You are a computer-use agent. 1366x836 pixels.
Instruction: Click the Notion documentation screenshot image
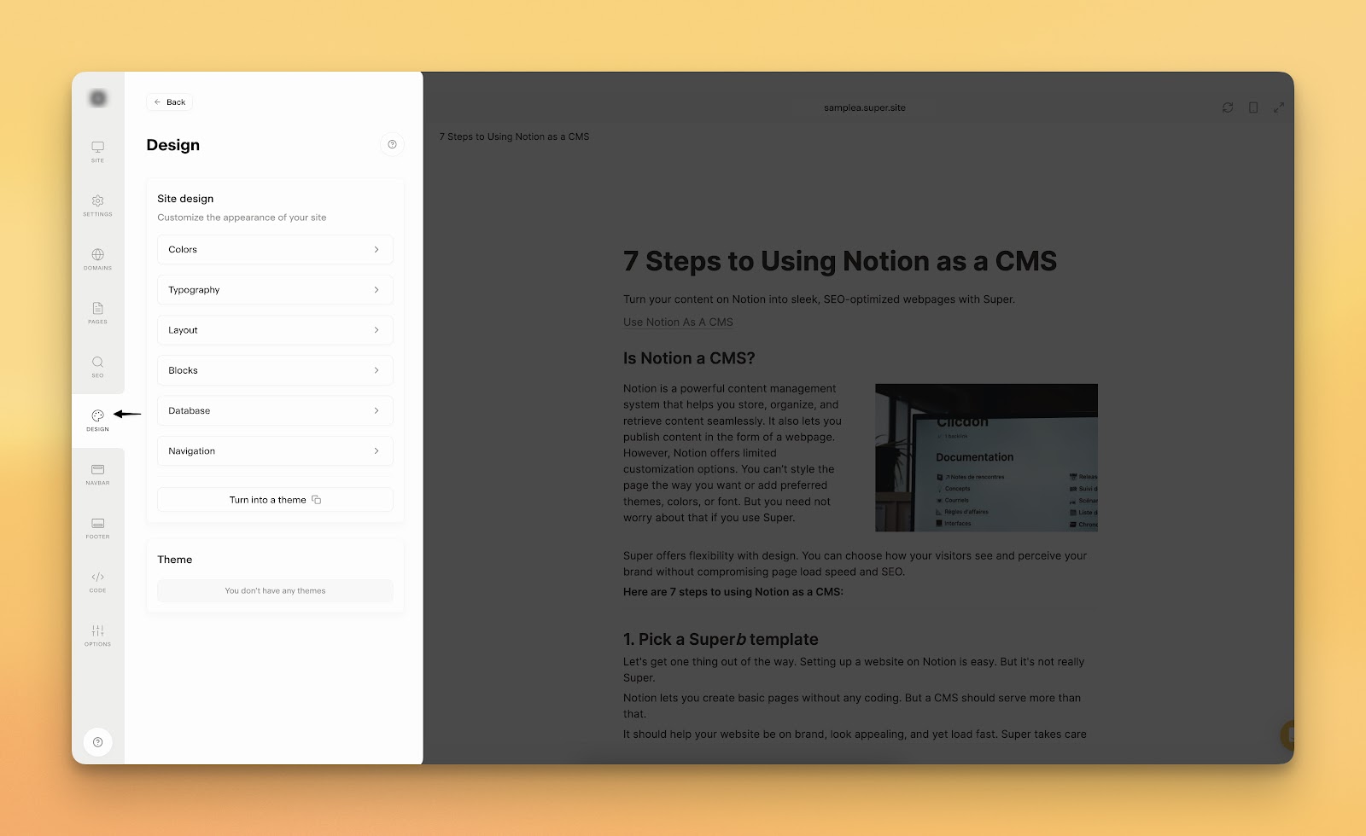tap(986, 457)
